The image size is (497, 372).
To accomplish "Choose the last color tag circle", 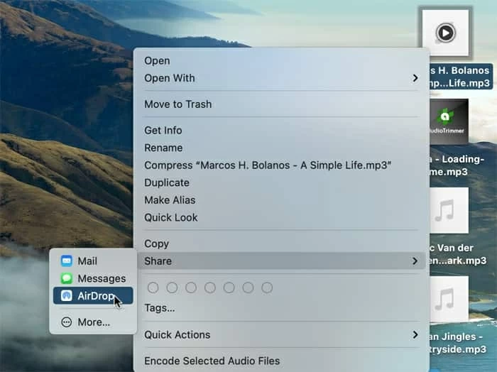I will [267, 288].
